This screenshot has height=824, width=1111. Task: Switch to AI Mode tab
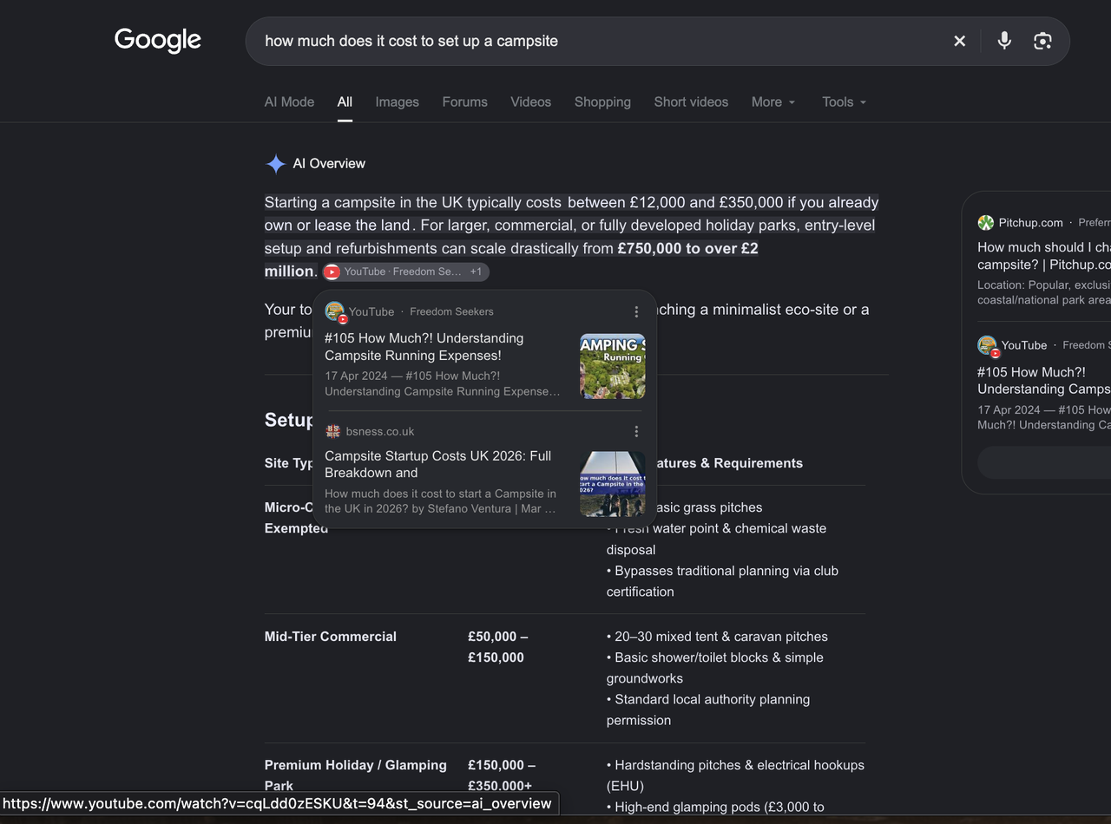[x=289, y=101]
